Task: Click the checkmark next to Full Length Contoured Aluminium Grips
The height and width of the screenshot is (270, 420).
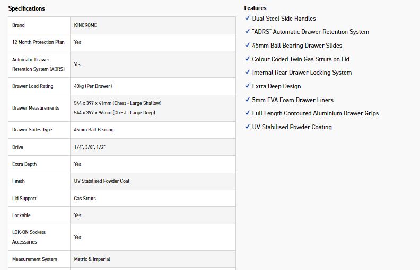Action: 247,113
